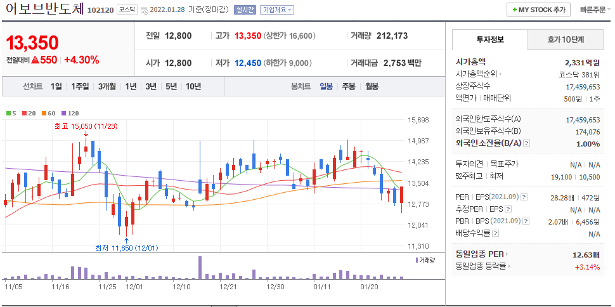Click the +3.14% 동일업종 등락률 value
615x307 pixels.
click(587, 267)
